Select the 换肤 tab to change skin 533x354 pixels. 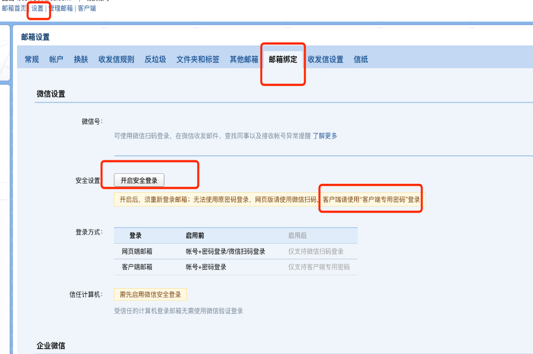pos(80,59)
